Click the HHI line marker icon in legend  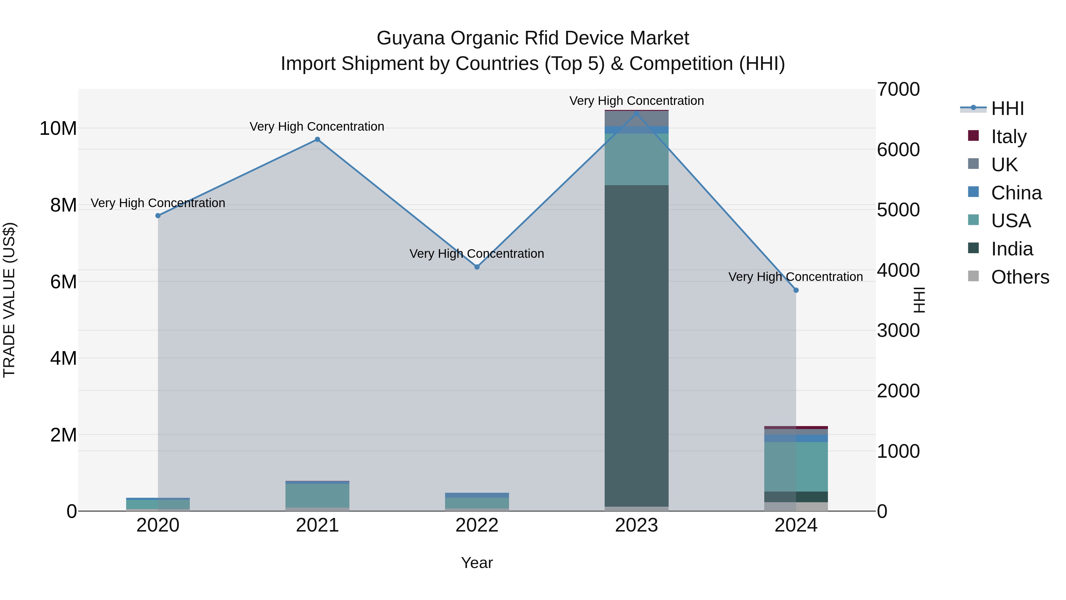973,108
